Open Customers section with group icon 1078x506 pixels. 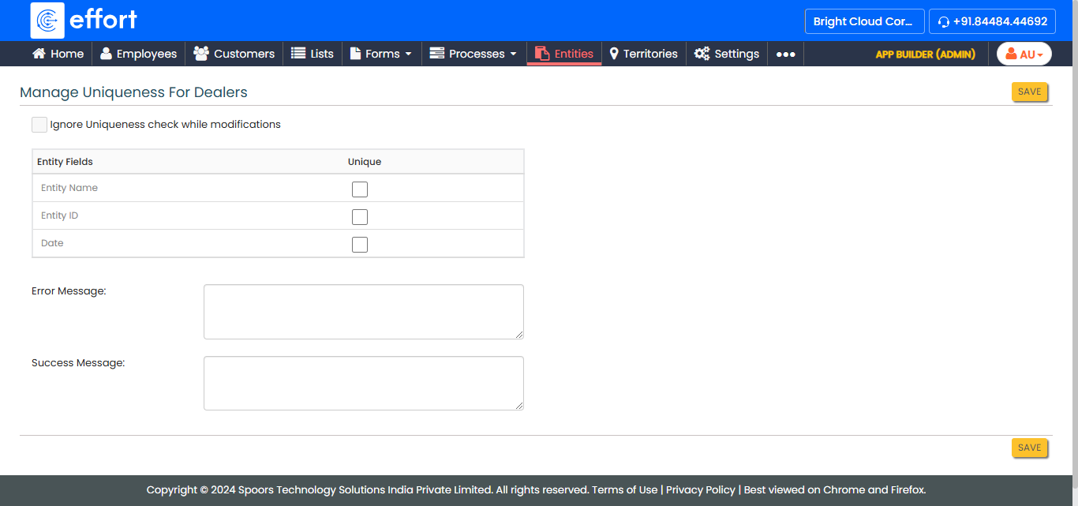(201, 54)
